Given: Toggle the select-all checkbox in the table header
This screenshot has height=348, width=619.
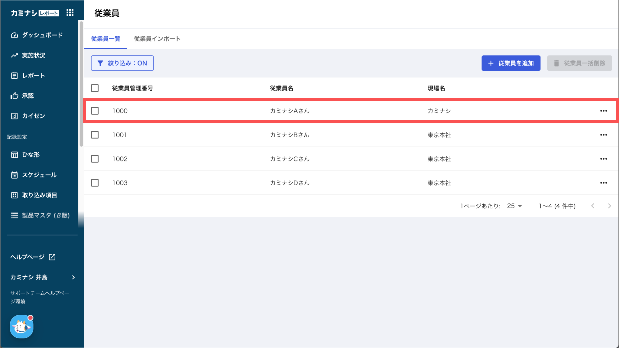Looking at the screenshot, I should click(95, 88).
